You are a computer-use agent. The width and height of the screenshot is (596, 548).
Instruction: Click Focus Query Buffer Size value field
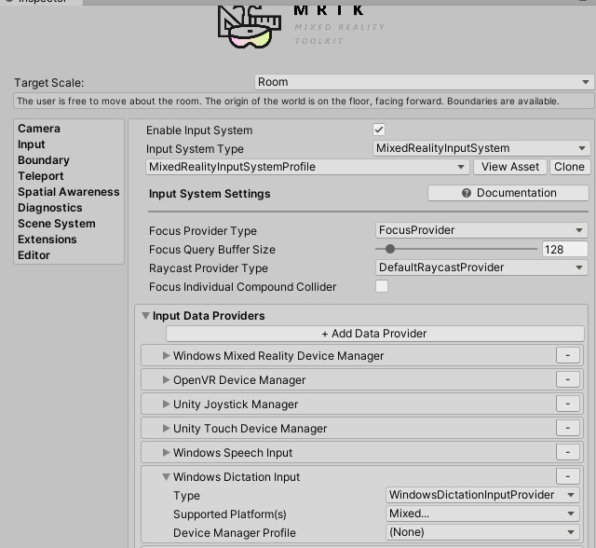click(565, 250)
